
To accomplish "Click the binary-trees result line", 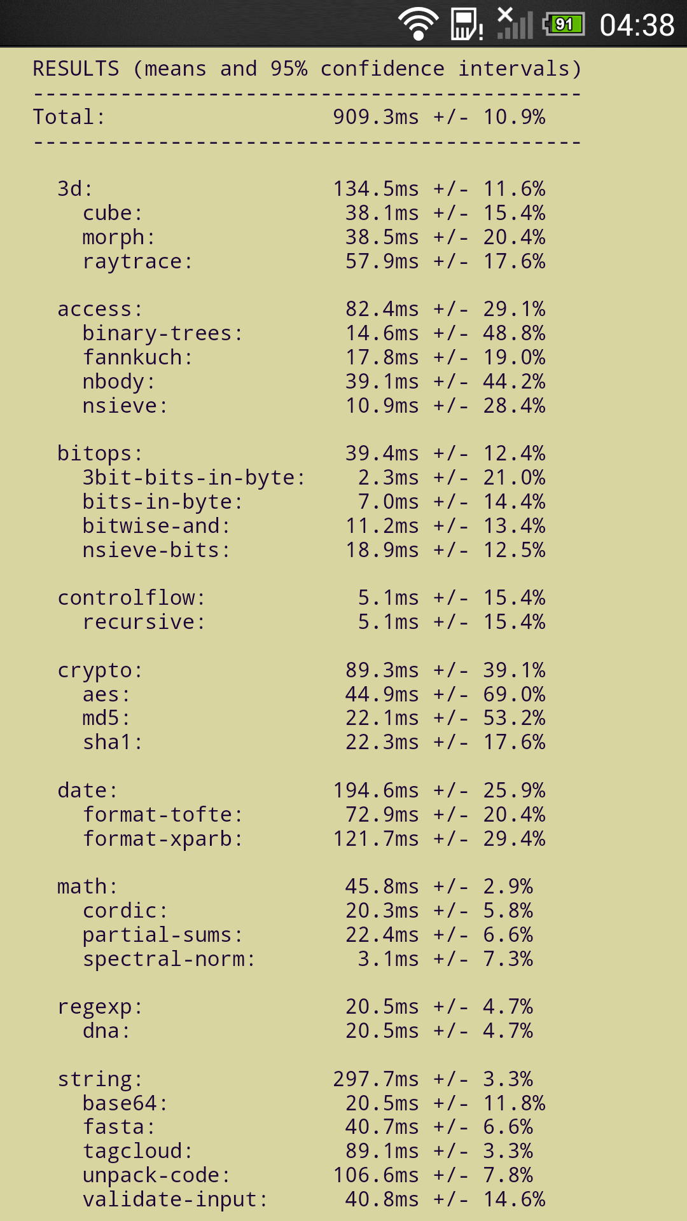I will pos(314,333).
